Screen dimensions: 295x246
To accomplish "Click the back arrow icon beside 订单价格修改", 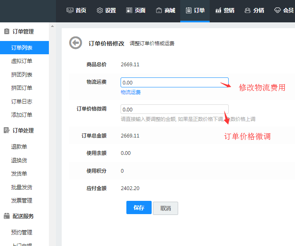I will pos(75,43).
